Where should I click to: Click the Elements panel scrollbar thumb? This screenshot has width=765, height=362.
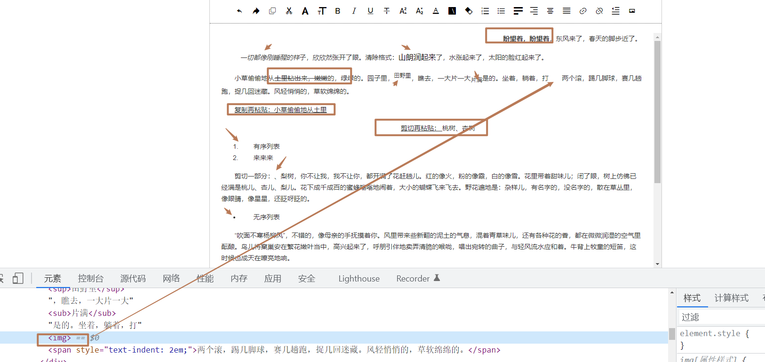click(672, 334)
